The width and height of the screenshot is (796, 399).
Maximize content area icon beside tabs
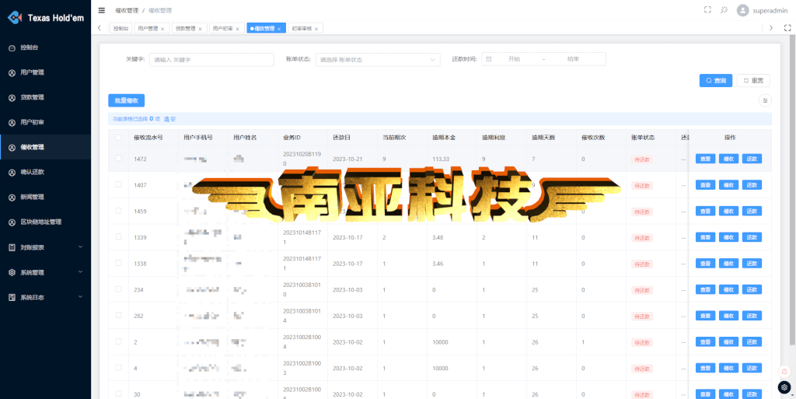(788, 28)
